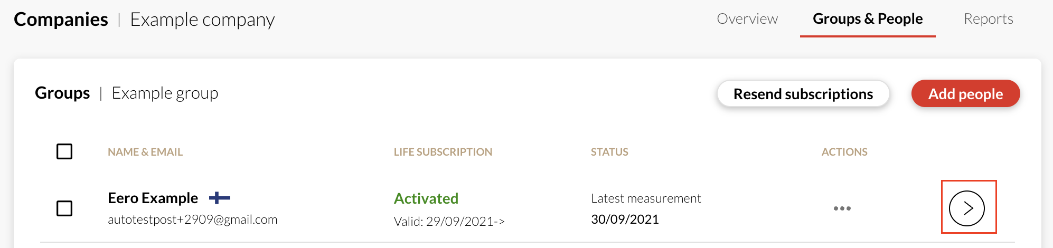
Task: Click the Example group breadcrumb label
Action: 165,93
